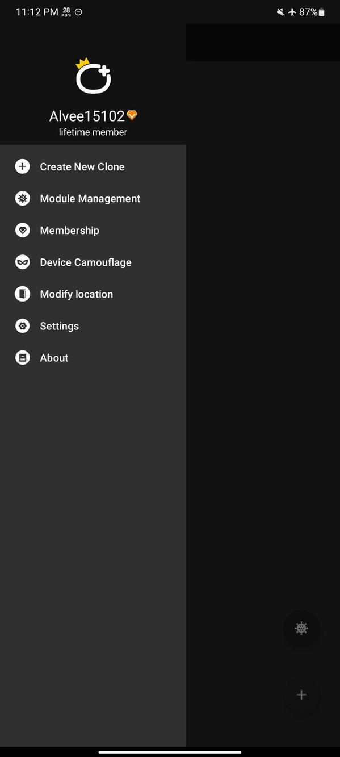Viewport: 340px width, 757px height.
Task: Tap the 11:12 PM clock
Action: [37, 12]
